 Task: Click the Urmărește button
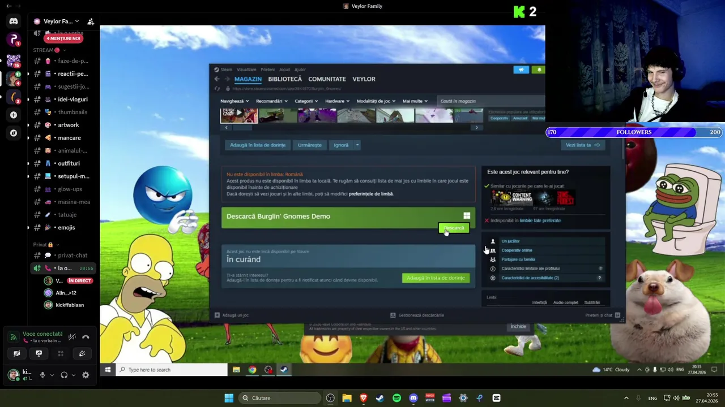(x=310, y=145)
